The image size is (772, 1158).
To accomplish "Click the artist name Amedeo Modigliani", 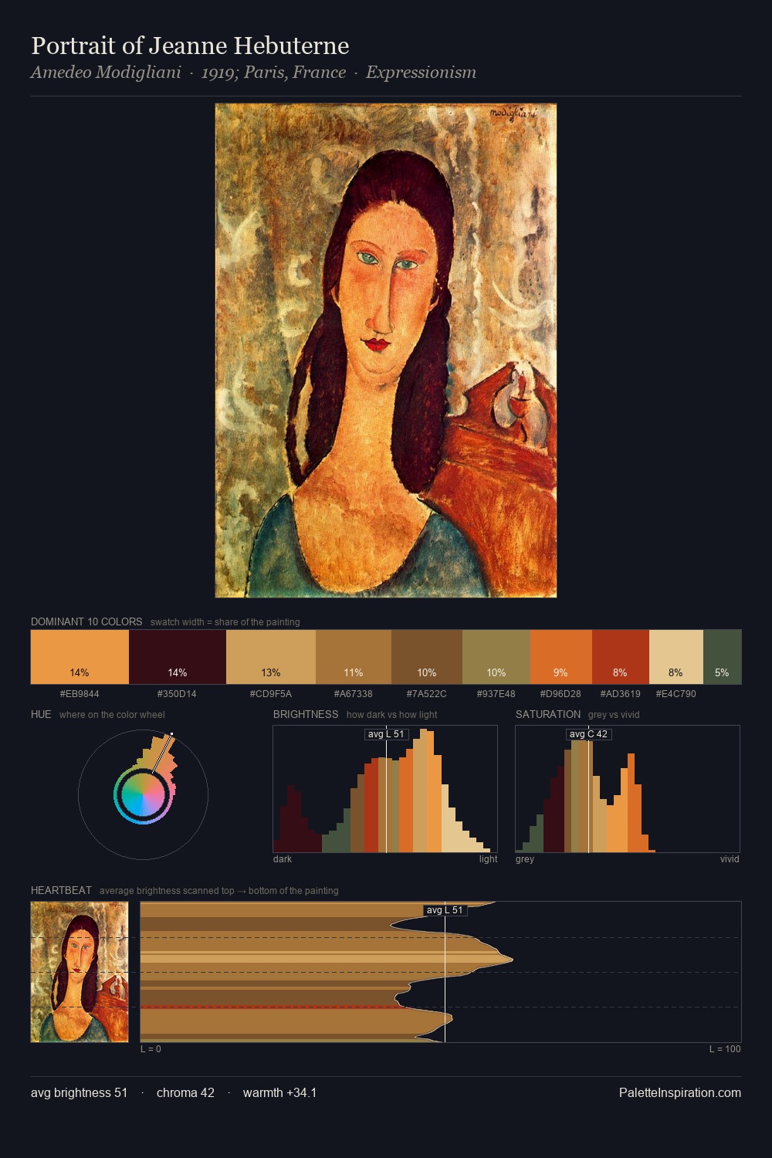I will [106, 73].
